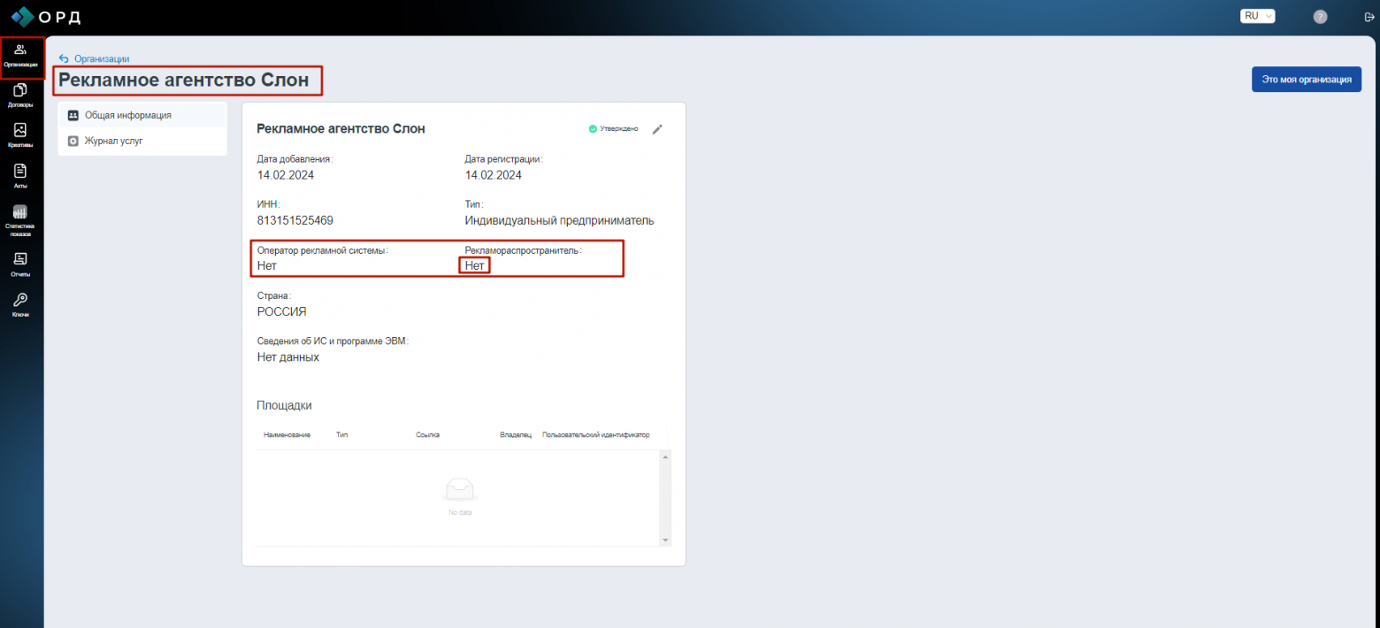
Task: Open the Договоры sidebar section
Action: pos(20,96)
